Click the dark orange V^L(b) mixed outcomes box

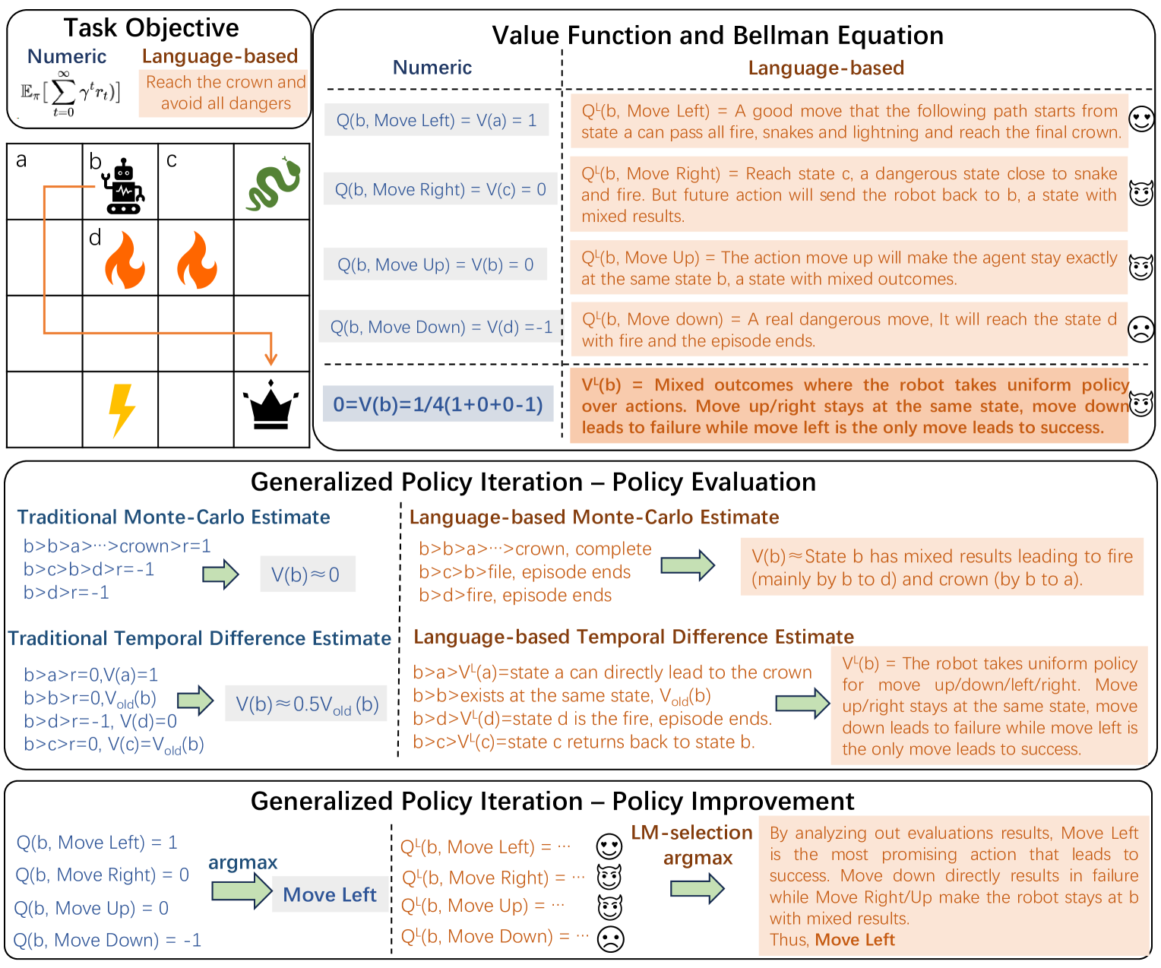tap(849, 406)
